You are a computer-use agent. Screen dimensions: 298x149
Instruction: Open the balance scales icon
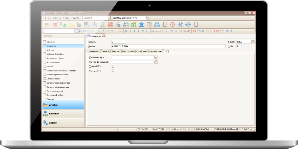pyautogui.click(x=157, y=25)
